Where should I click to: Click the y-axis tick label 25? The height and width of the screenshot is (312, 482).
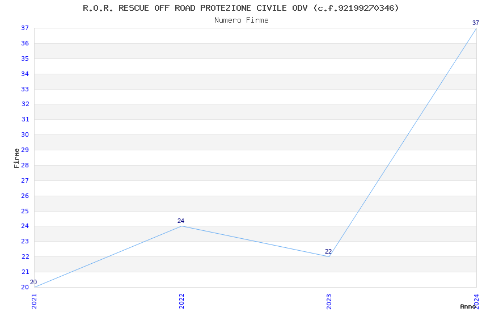pos(25,211)
